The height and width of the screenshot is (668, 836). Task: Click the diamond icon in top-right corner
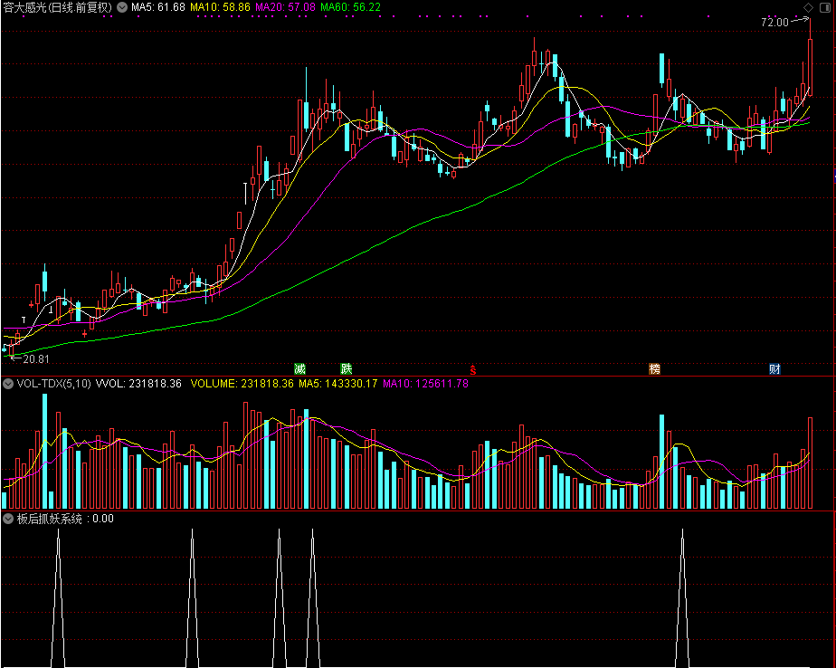tap(809, 7)
